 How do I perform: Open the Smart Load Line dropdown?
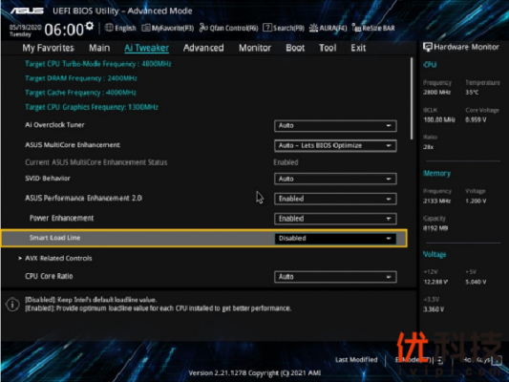pos(335,239)
